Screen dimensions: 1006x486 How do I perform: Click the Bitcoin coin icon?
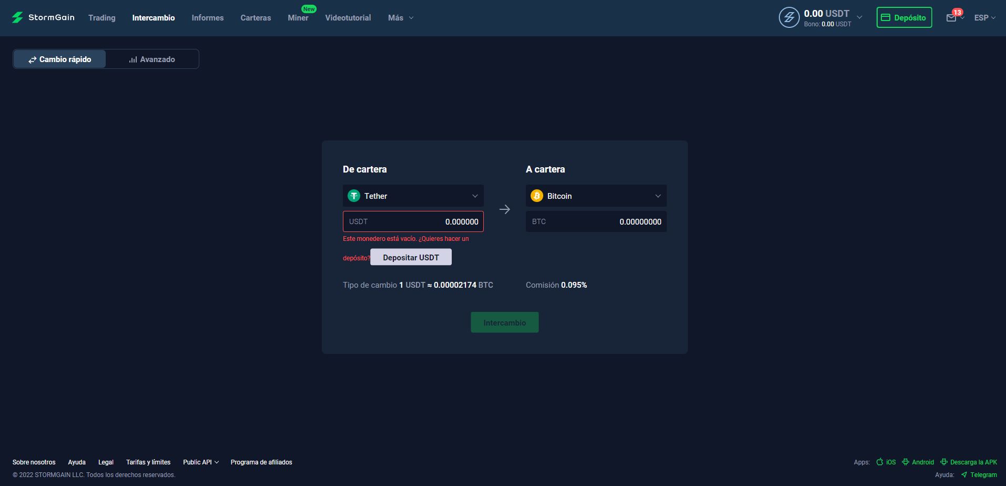click(x=537, y=196)
